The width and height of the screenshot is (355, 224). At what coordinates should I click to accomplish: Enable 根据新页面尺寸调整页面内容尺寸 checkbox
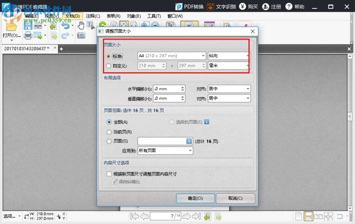point(109,174)
